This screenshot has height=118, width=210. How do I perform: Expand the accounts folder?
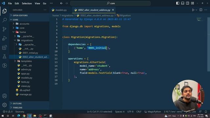tap(24, 24)
